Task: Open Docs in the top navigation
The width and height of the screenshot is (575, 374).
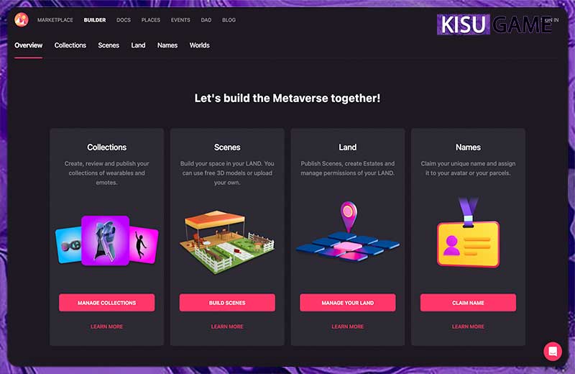Action: (124, 20)
